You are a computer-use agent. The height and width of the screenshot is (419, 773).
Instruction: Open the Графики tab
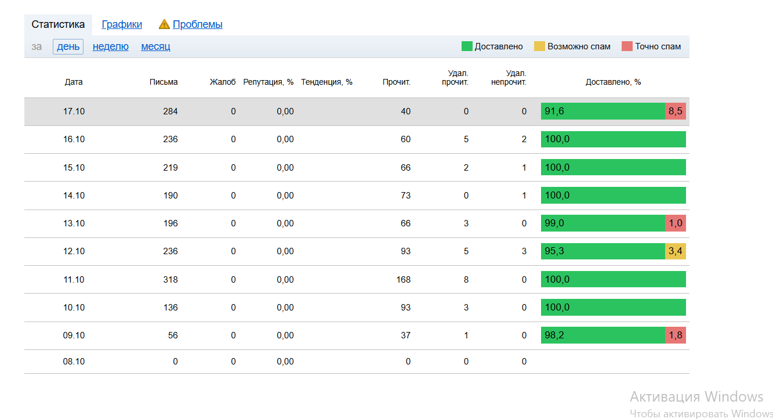tap(122, 24)
